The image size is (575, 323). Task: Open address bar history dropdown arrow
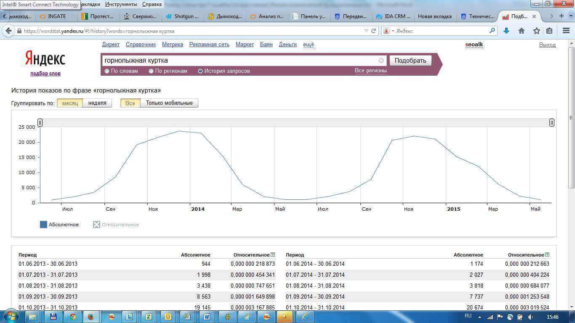(366, 31)
